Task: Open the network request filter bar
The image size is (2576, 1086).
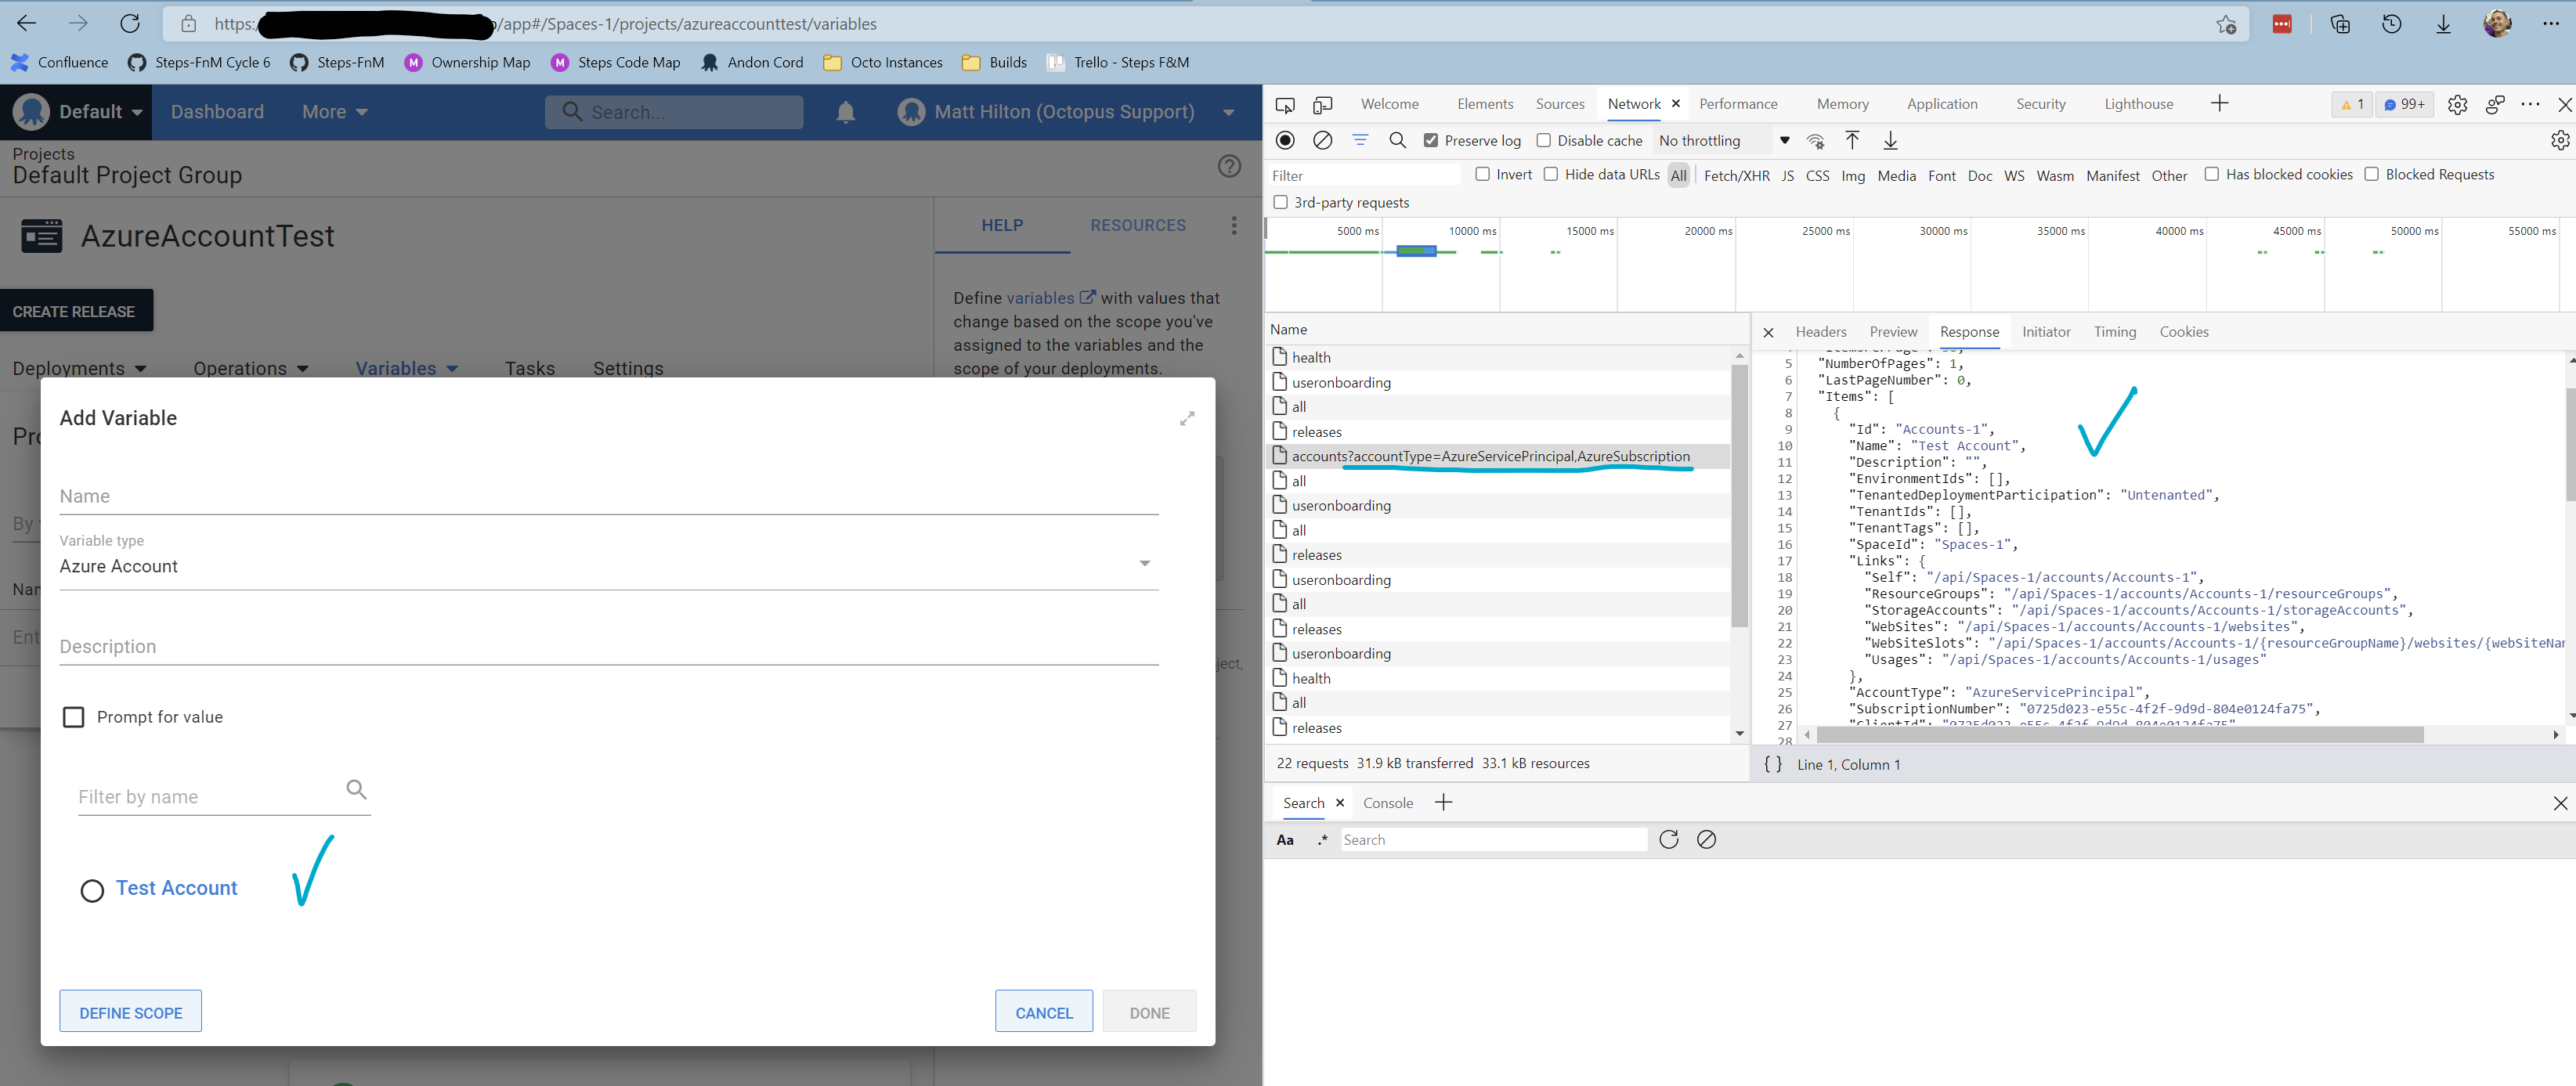Action: (1360, 140)
